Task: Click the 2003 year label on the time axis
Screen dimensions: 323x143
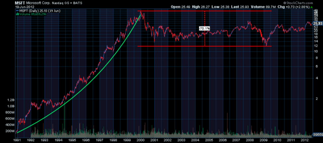Action: click(x=182, y=141)
